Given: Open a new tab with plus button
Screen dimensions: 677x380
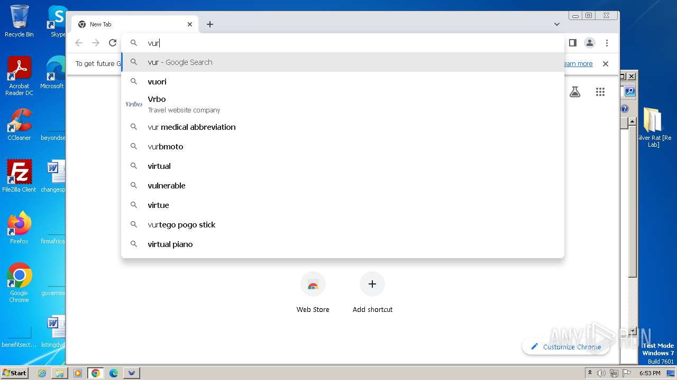Looking at the screenshot, I should (210, 24).
